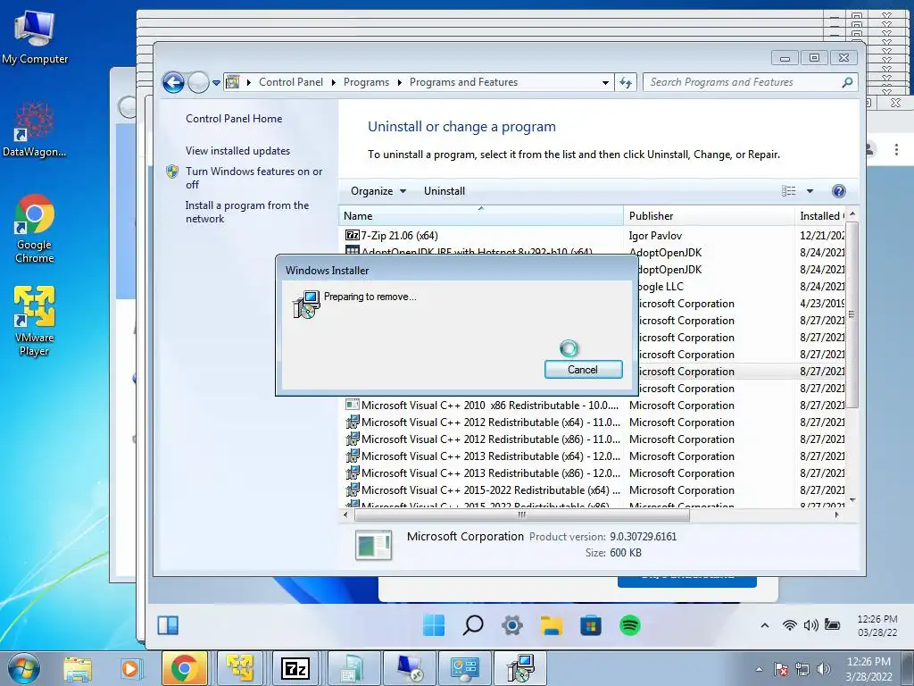Image resolution: width=914 pixels, height=686 pixels.
Task: Select Control Panel in the address breadcrumb
Action: [290, 82]
